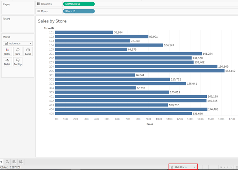Expand the Kirk Olson user dropdown
The image size is (238, 170).
[x=183, y=167]
